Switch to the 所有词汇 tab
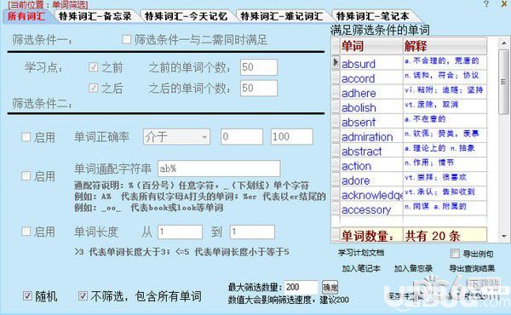The height and width of the screenshot is (315, 511). [x=26, y=16]
